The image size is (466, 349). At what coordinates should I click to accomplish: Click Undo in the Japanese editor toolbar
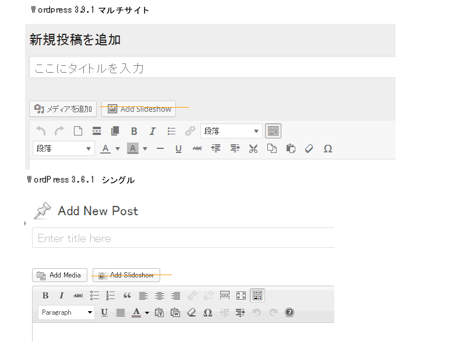click(41, 131)
